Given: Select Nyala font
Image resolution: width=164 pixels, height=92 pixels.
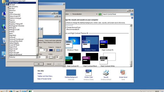Looking at the screenshot, I should click(11, 12).
